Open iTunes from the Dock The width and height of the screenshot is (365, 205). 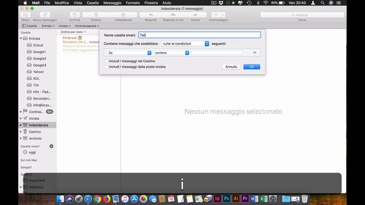coord(125,199)
